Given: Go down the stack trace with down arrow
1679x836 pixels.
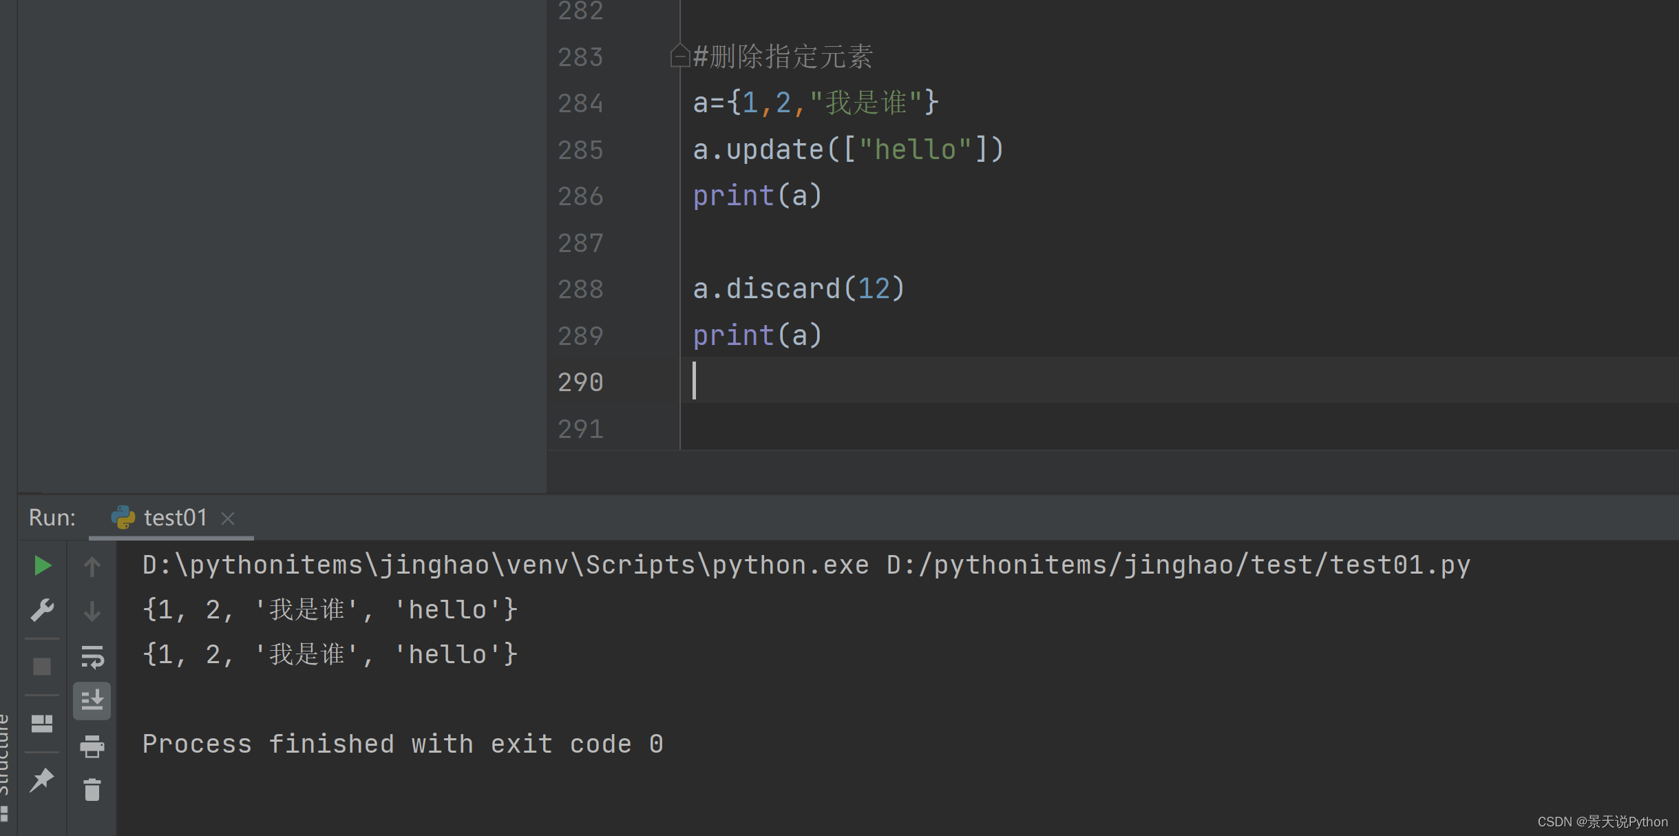Looking at the screenshot, I should [x=92, y=612].
